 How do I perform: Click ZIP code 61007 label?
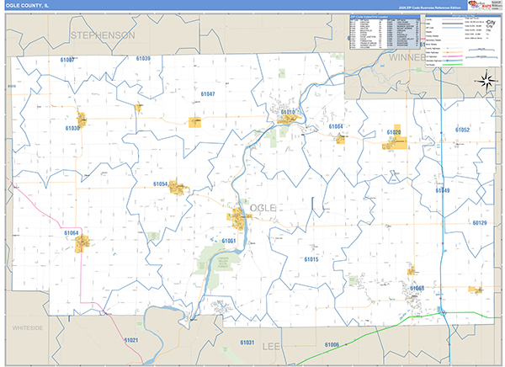[67, 60]
